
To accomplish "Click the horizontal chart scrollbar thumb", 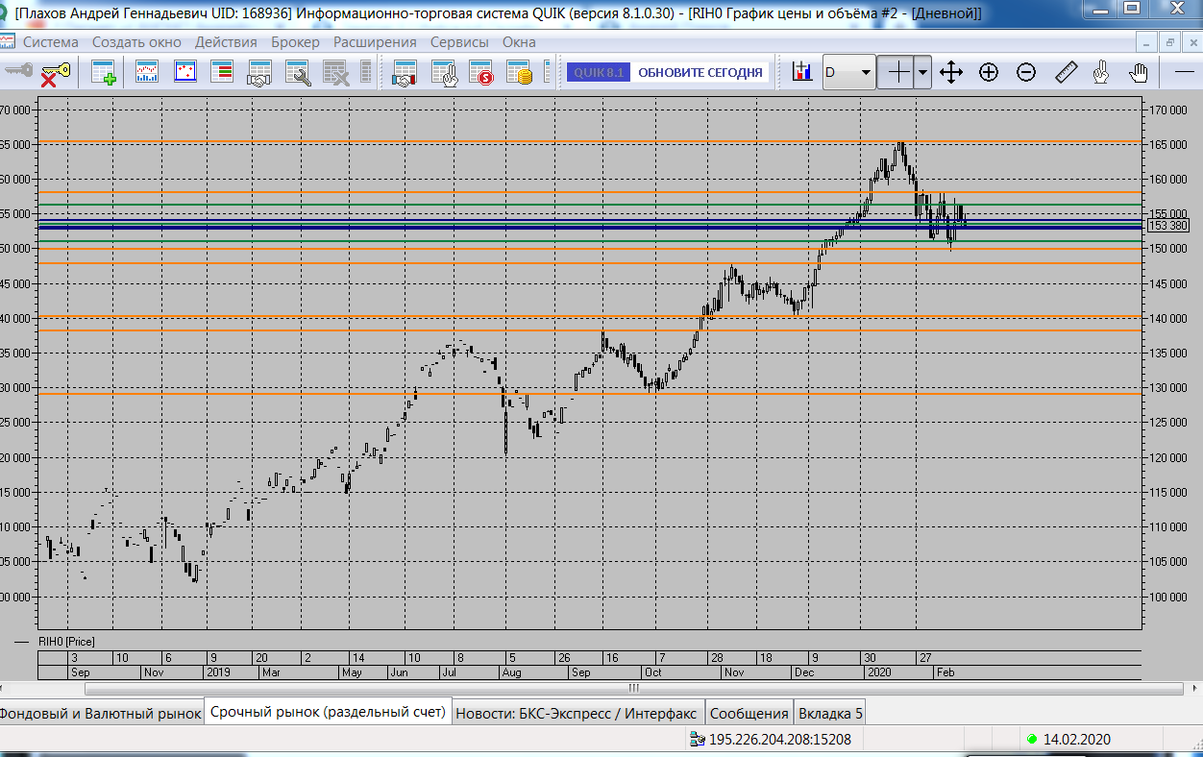I will click(632, 688).
